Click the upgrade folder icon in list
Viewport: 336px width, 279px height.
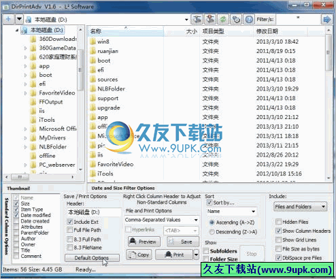(93, 108)
